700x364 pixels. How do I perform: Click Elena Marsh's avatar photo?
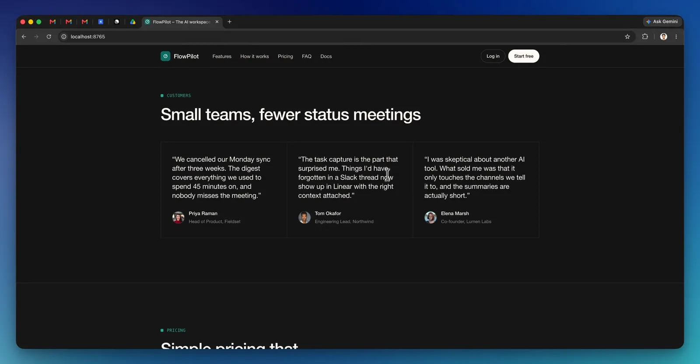pos(430,217)
